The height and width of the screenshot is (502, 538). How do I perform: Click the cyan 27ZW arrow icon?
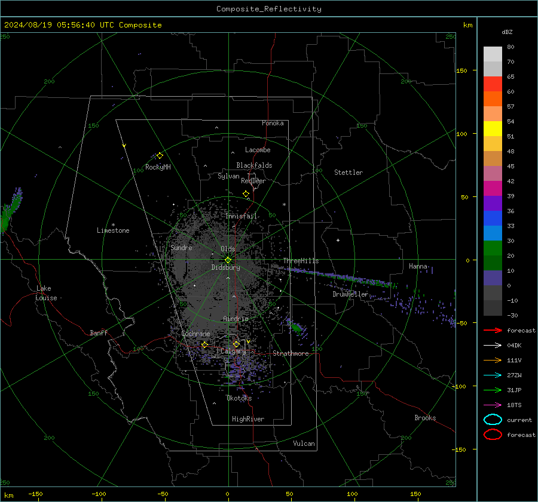(x=493, y=375)
